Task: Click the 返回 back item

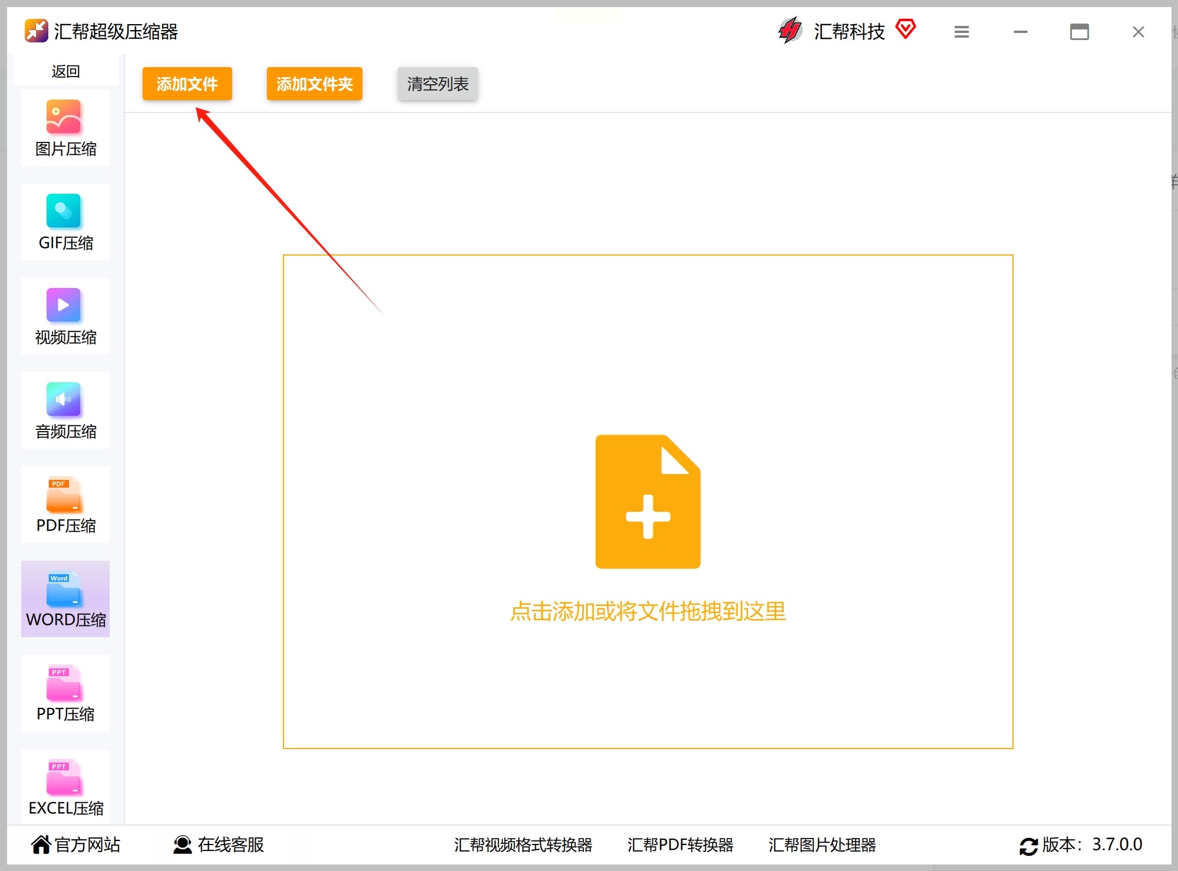Action: (x=65, y=71)
